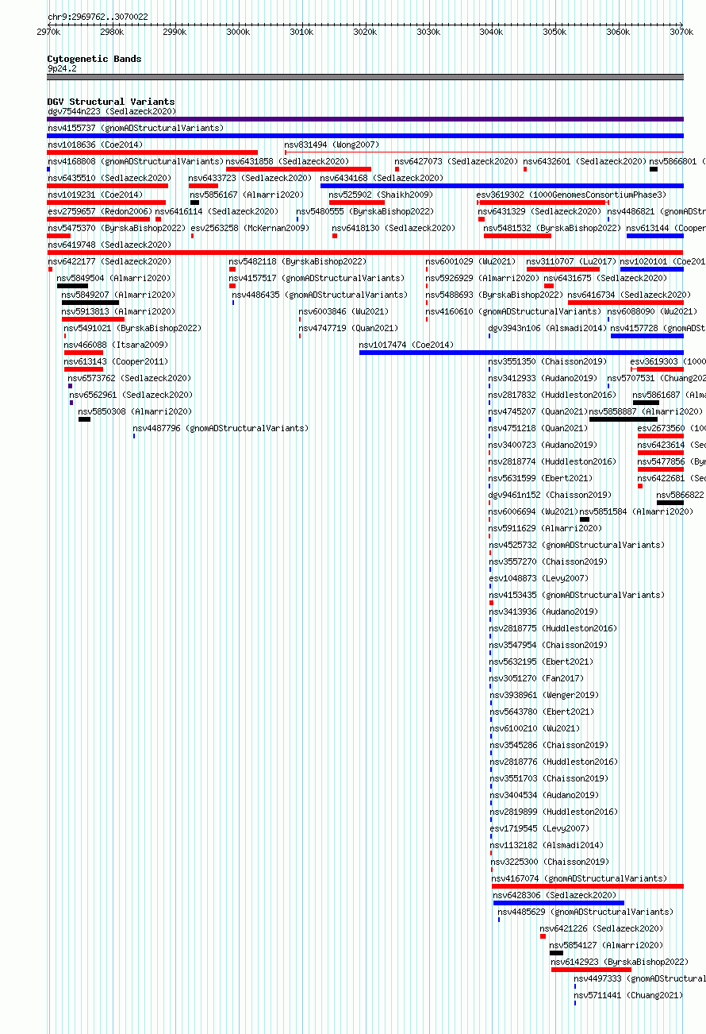Select the Cytogenetic Bands track title
The width and height of the screenshot is (706, 1034).
click(x=94, y=59)
